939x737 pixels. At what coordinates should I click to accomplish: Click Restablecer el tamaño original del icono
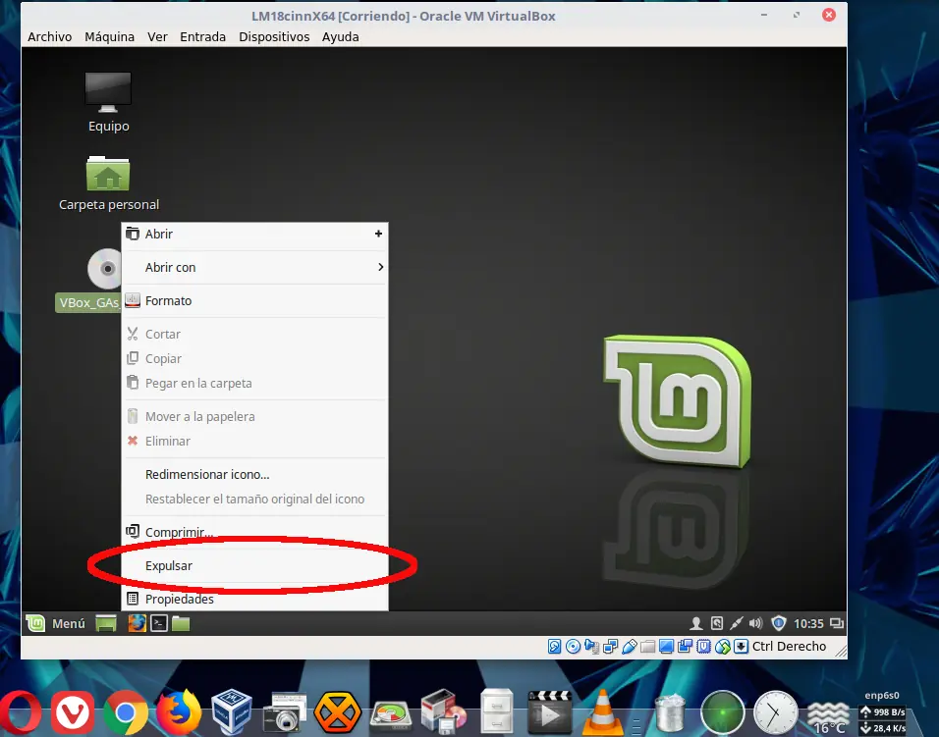coord(254,499)
